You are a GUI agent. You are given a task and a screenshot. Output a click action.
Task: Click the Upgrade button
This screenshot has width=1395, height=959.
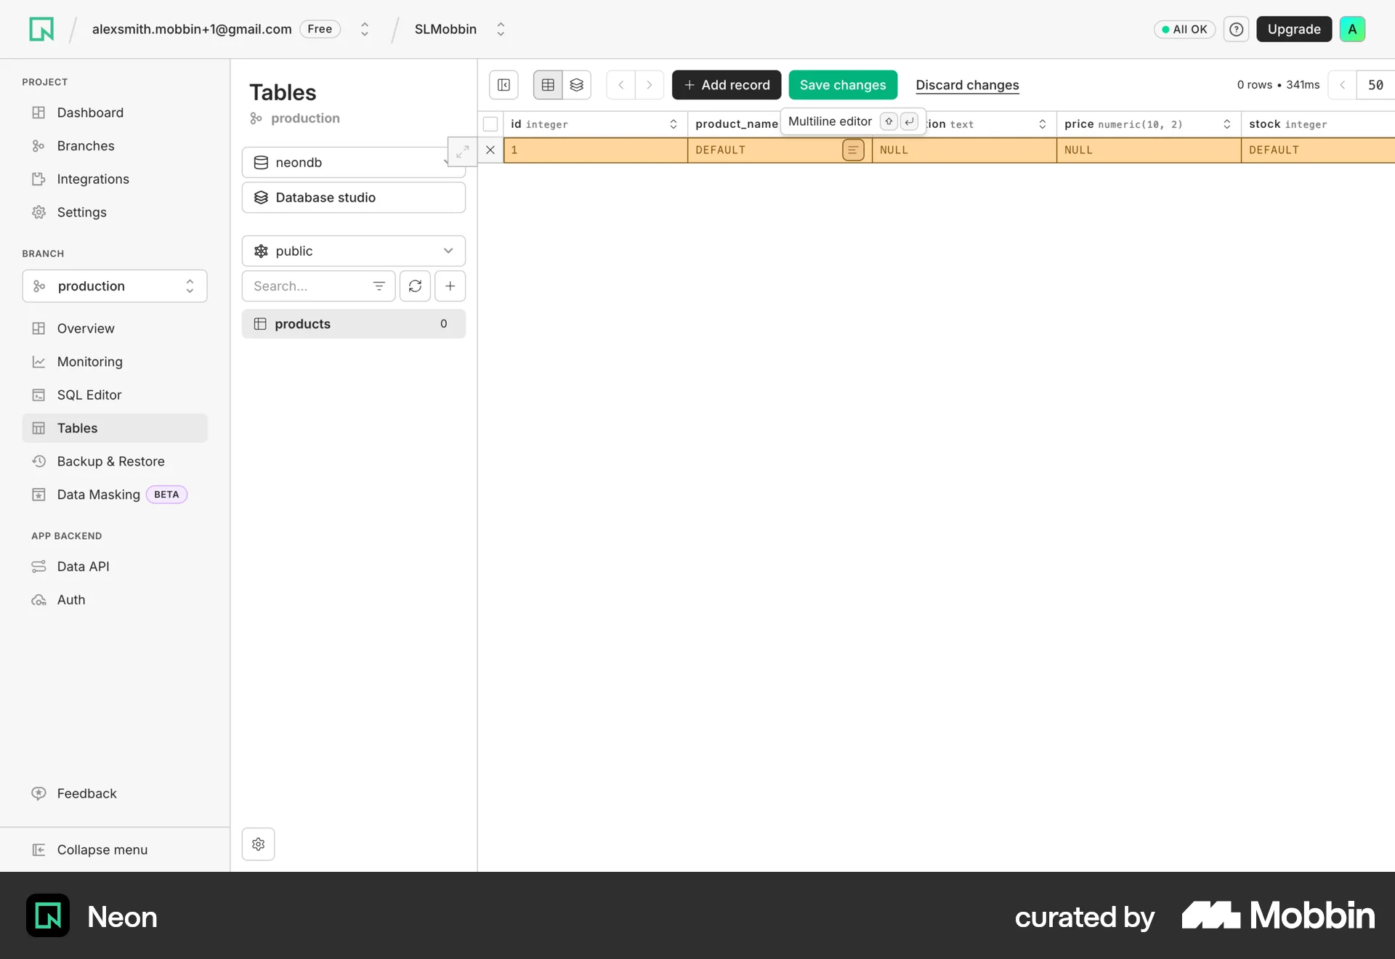(x=1294, y=29)
